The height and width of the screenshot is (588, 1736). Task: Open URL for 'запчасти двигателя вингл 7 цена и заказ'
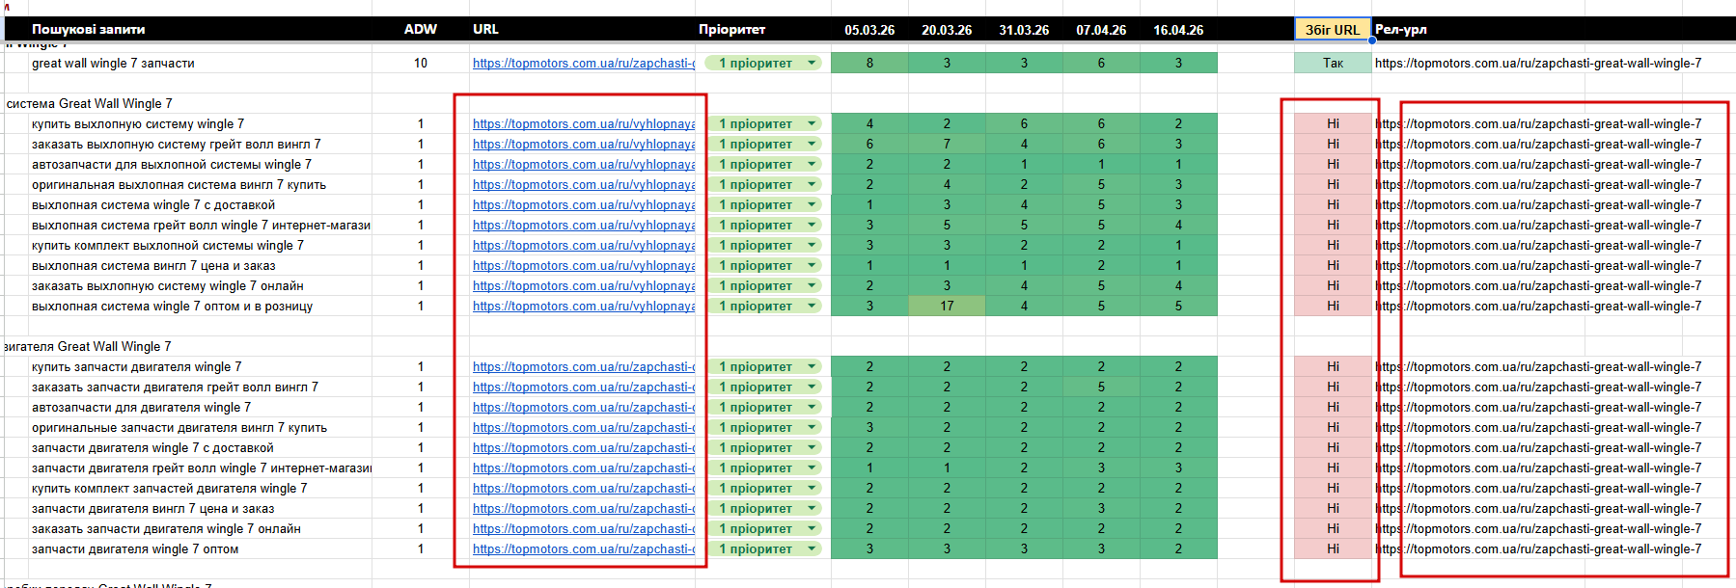583,508
